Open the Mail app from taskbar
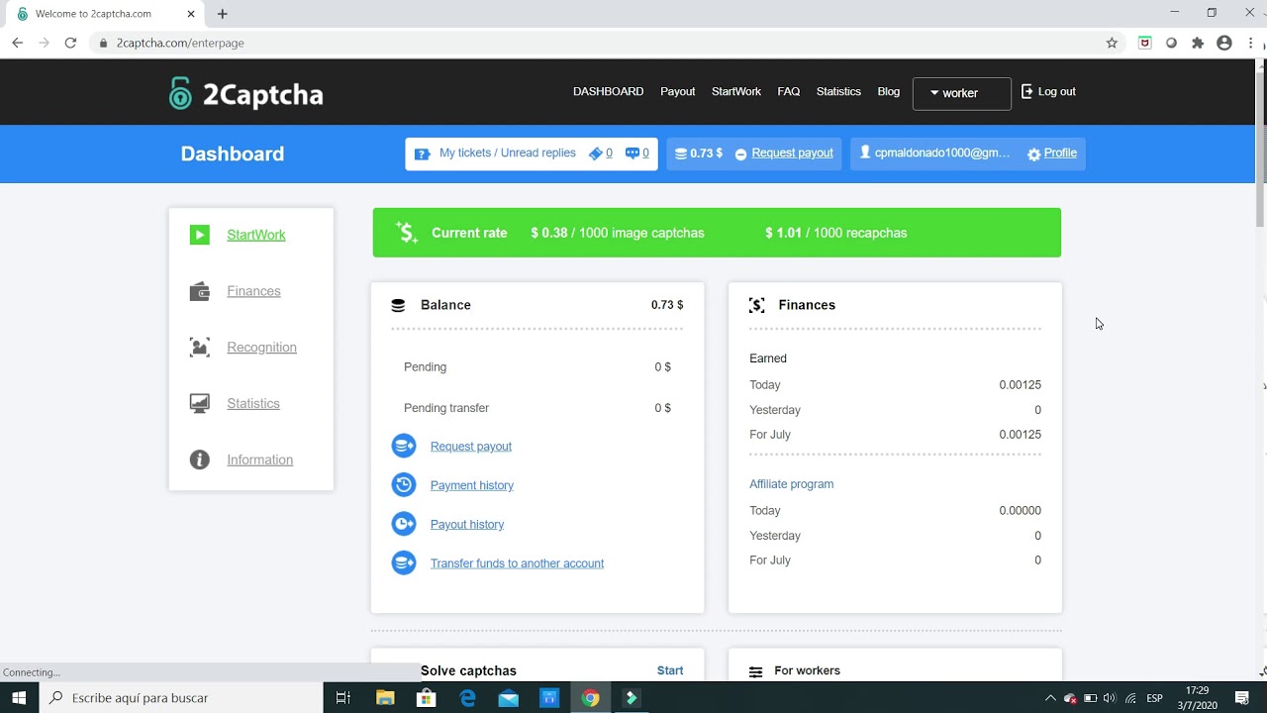The image size is (1267, 713). click(x=508, y=698)
